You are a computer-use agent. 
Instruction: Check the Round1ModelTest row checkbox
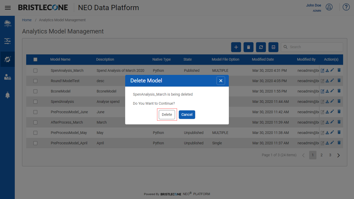(36, 81)
